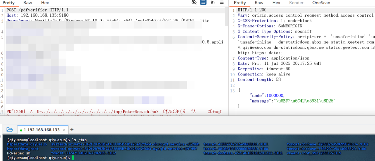Viewport: 375px width, 161px height.
Task: Click the request panel vertical scrollbar
Action: [226, 17]
